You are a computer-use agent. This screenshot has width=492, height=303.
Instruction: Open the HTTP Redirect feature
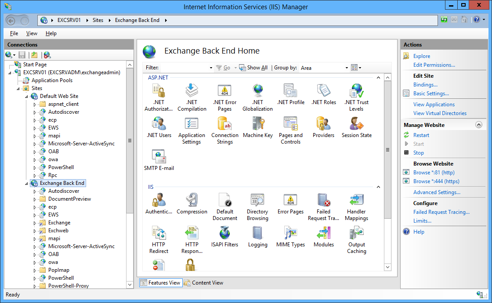pos(159,240)
